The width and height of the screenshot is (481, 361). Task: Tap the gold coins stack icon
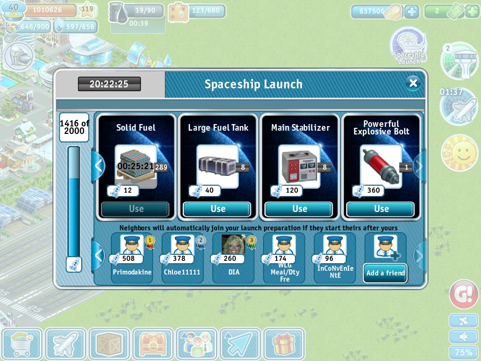[x=394, y=13]
